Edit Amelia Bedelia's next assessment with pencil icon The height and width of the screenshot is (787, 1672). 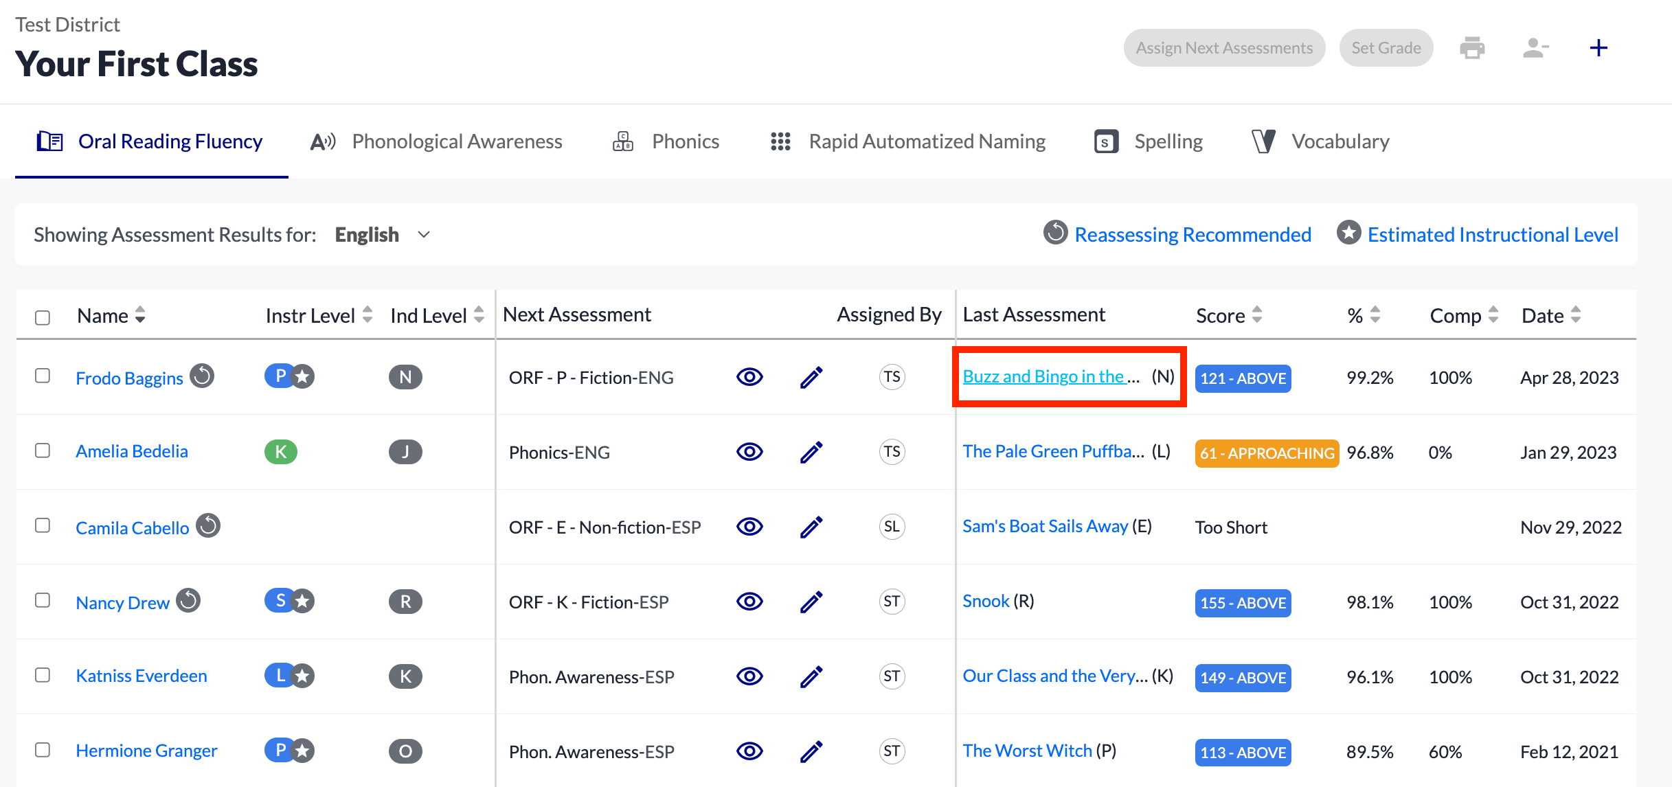(x=811, y=452)
